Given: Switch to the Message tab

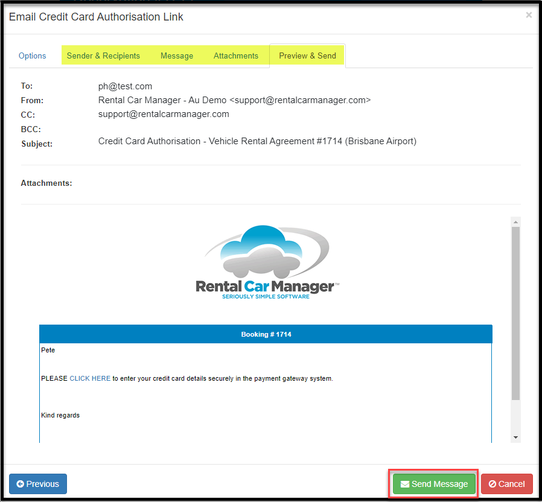Looking at the screenshot, I should [x=176, y=55].
